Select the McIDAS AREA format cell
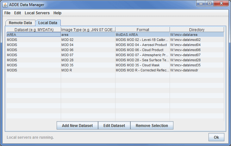The image size is (231, 146). 143,35
